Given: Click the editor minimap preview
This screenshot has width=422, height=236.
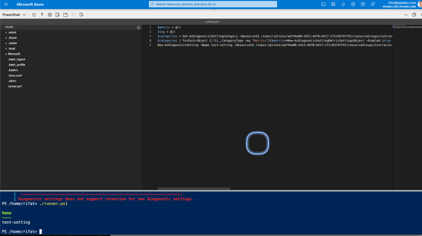Looking at the screenshot, I should click(x=407, y=27).
